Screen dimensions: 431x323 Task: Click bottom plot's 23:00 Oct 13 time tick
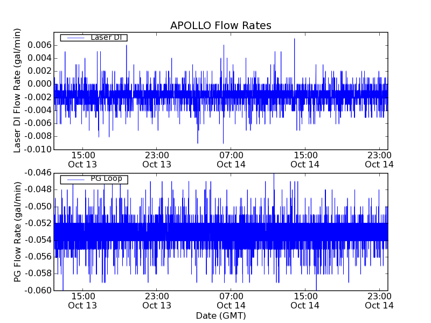tap(157, 300)
